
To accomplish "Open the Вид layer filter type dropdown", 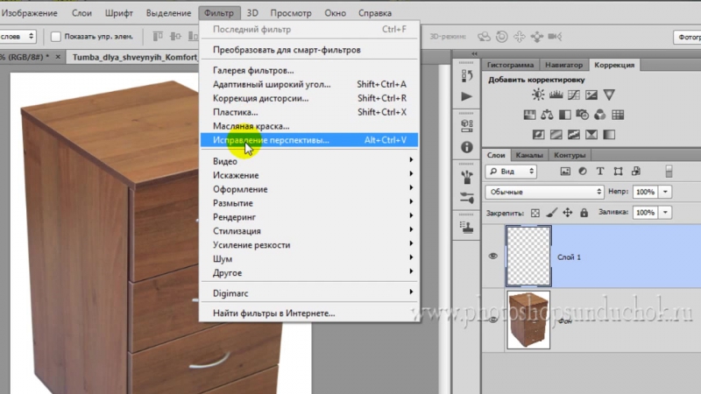I will (x=511, y=171).
